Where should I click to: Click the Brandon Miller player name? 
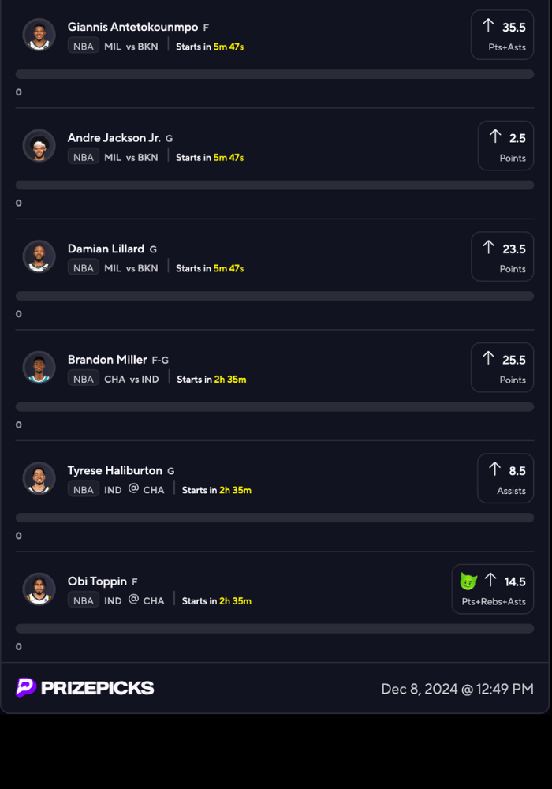[107, 359]
